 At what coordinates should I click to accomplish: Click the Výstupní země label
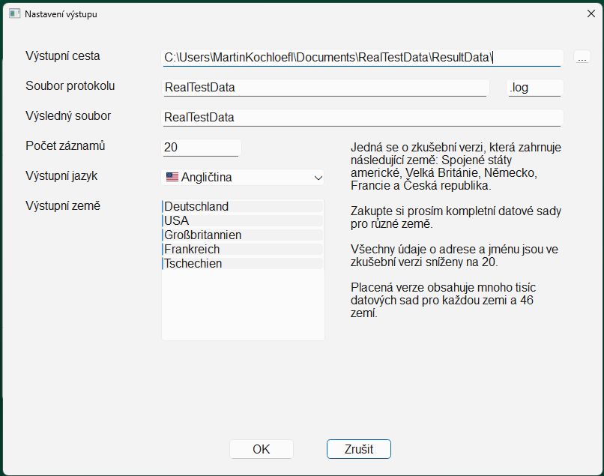[63, 206]
